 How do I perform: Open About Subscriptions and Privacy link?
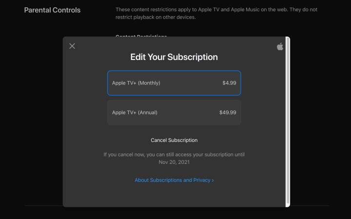[x=173, y=180]
